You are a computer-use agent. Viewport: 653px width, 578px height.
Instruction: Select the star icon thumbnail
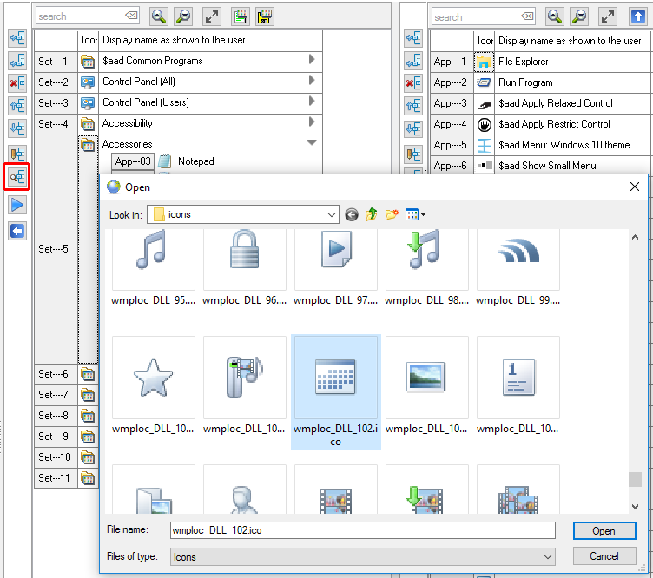tap(154, 378)
